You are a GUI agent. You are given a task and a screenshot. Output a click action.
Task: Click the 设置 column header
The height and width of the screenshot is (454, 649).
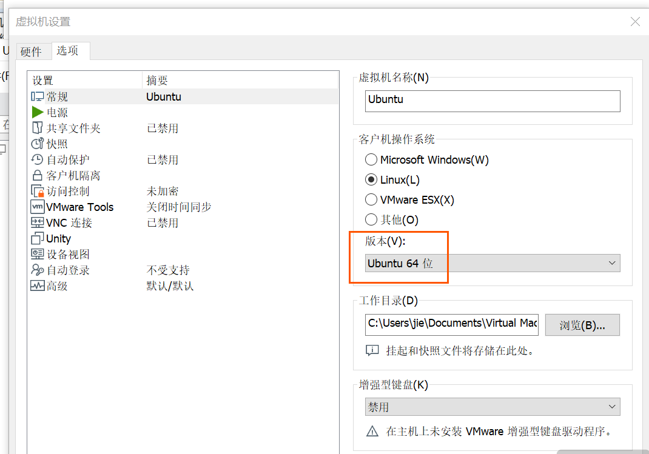(86, 80)
